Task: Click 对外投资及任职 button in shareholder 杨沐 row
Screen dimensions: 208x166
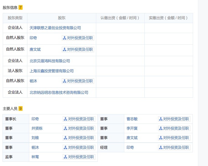Action: (78, 81)
